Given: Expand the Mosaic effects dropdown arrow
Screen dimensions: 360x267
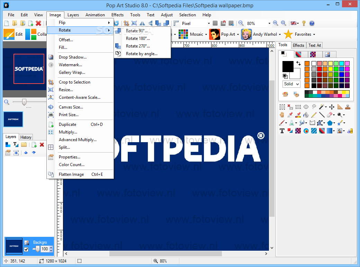Looking at the screenshot, I should [206, 34].
